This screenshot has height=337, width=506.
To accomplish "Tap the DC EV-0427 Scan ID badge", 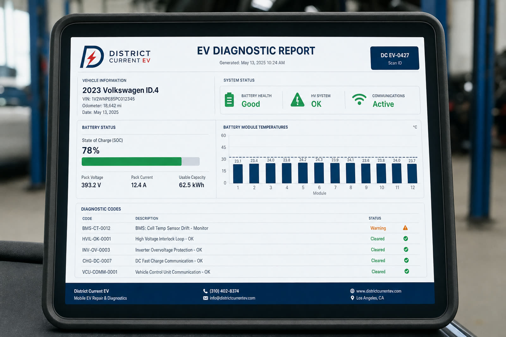I will 395,58.
